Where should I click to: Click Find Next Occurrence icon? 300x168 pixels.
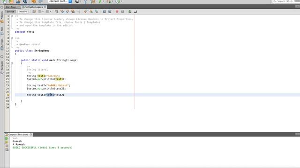coord(67,11)
